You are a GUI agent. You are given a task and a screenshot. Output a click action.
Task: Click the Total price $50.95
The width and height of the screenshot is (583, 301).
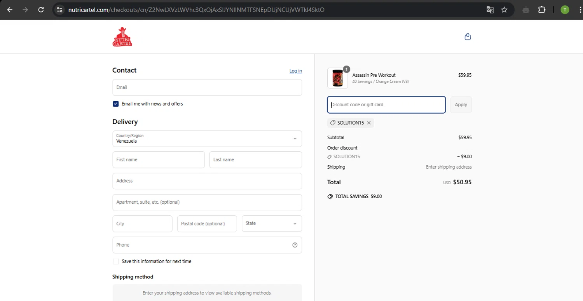pos(462,182)
